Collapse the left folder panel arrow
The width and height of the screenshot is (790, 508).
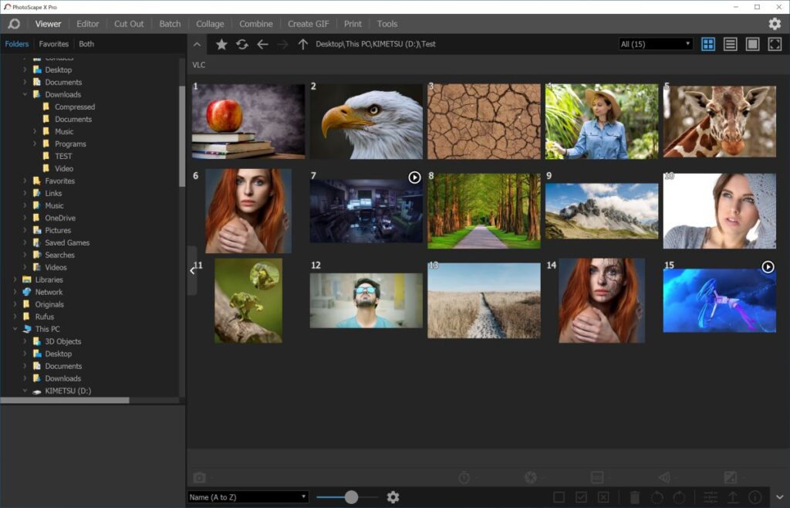coord(192,270)
